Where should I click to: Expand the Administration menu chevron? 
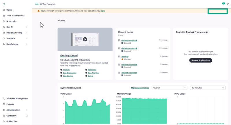(x=27, y=110)
